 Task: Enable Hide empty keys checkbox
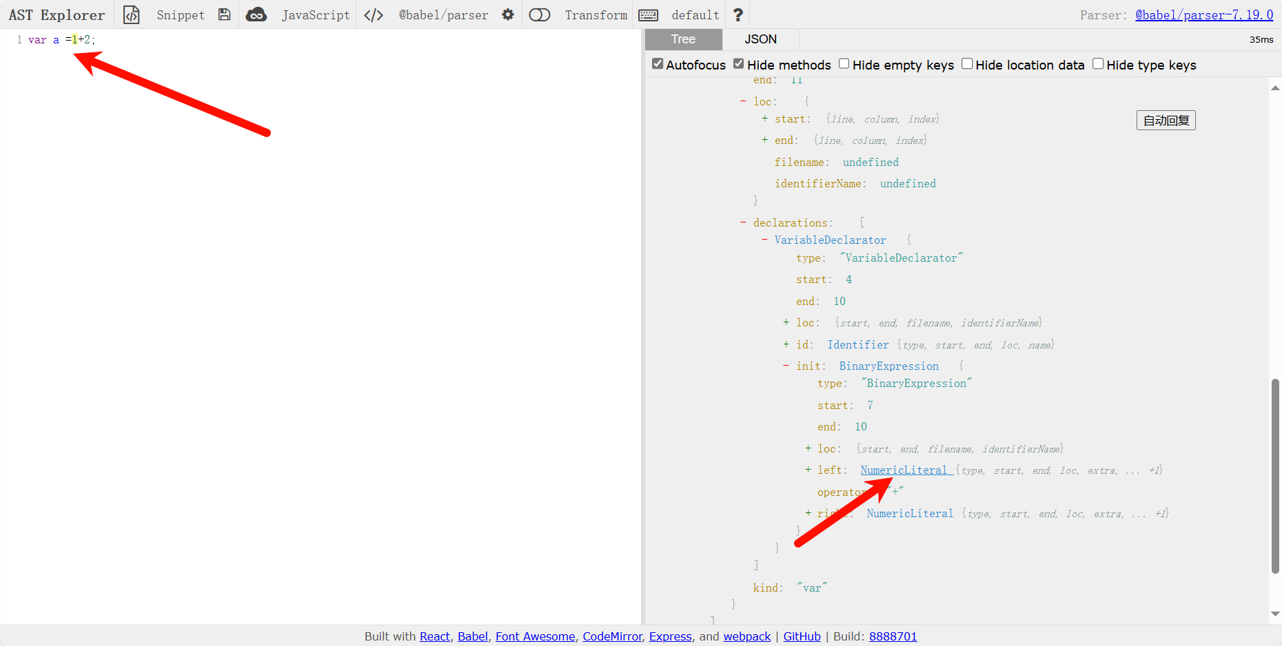tap(844, 64)
